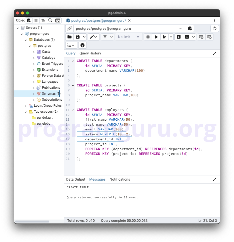The width and height of the screenshot is (234, 242).
Task: Select the Event Triggers tree item
Action: (52, 64)
